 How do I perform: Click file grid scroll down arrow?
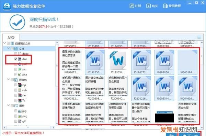[x=202, y=127]
